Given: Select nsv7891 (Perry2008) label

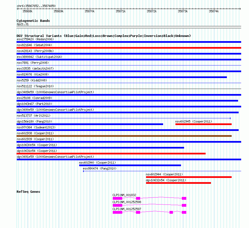Looking at the screenshot, I should coord(33,63).
